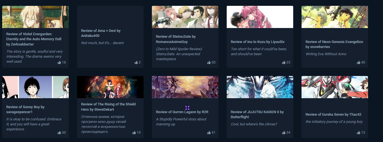The width and height of the screenshot is (383, 142).
Task: Open the JUJUTSU KAISEN 0 banner image
Action: [260, 87]
